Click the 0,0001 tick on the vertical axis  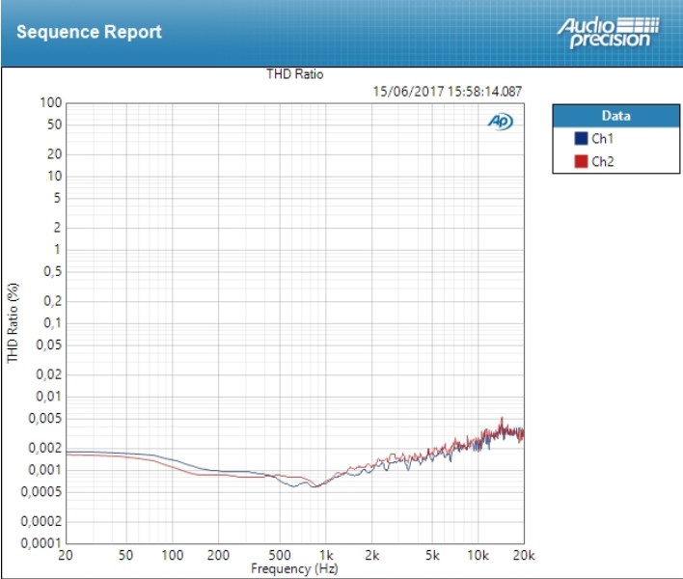tap(41, 543)
